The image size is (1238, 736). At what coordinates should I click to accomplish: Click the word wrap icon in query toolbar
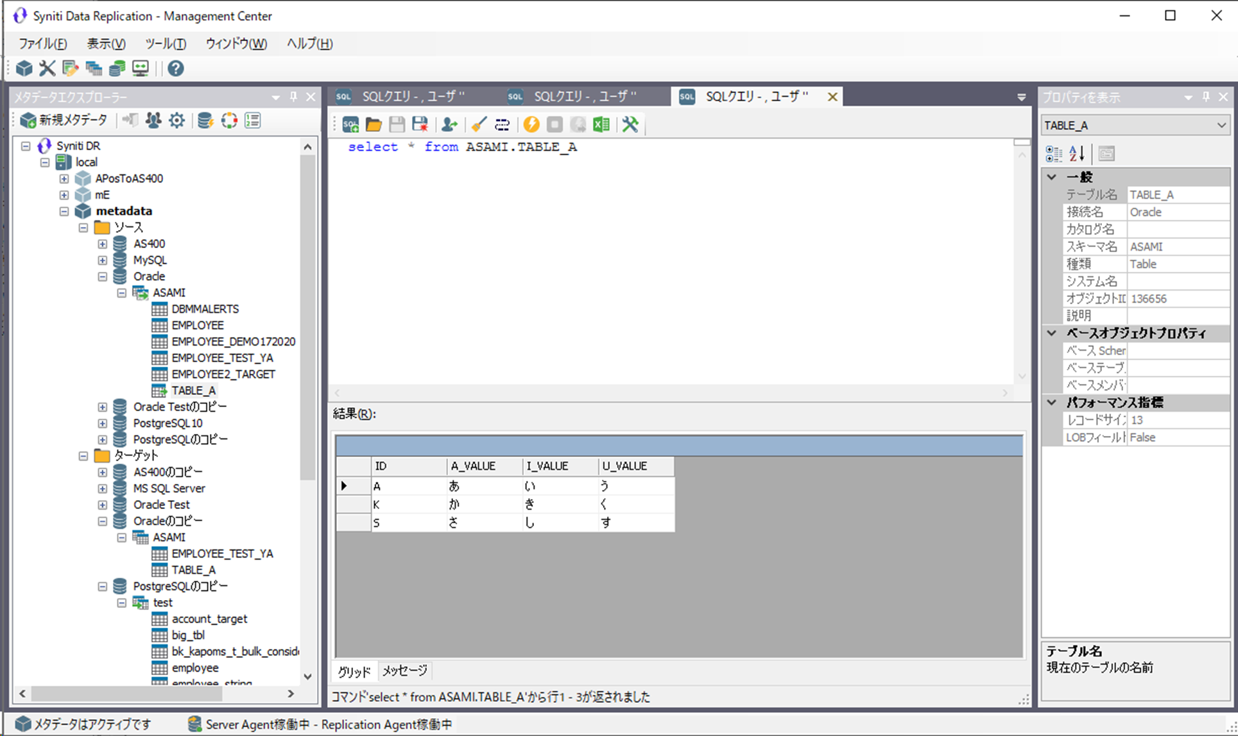point(502,124)
